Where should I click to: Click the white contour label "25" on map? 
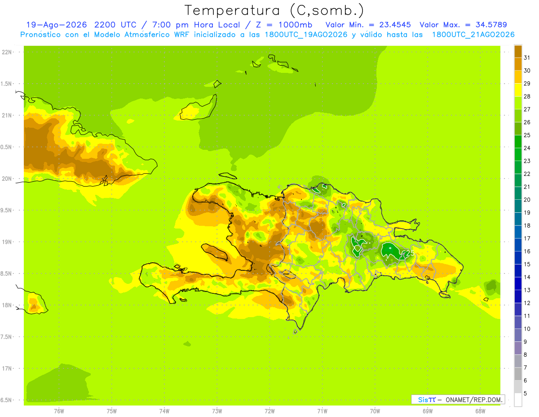(x=410, y=253)
